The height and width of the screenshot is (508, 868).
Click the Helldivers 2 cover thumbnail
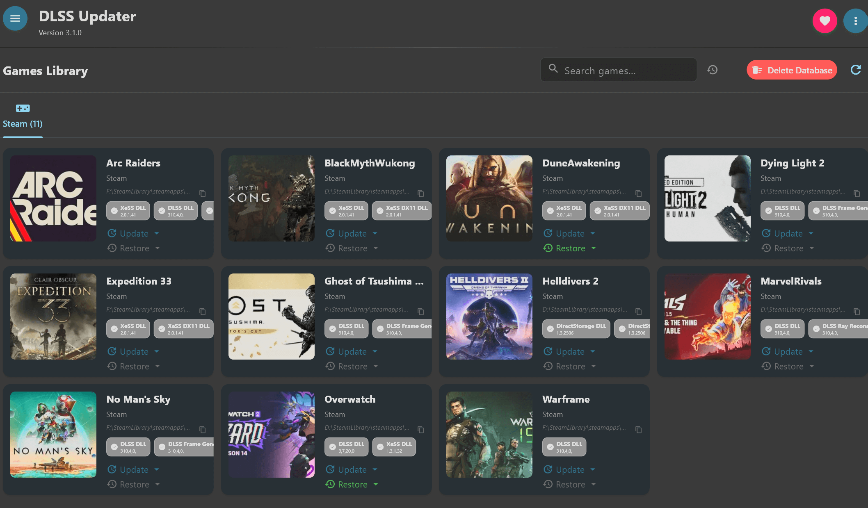[489, 317]
